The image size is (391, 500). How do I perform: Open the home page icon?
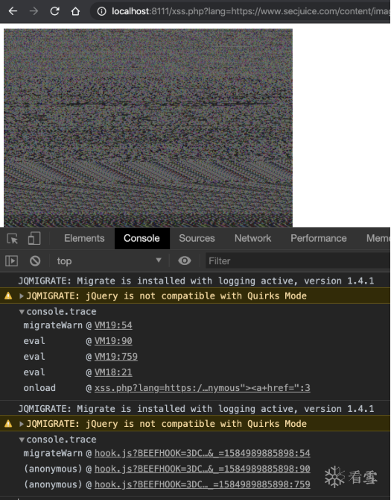pyautogui.click(x=75, y=11)
